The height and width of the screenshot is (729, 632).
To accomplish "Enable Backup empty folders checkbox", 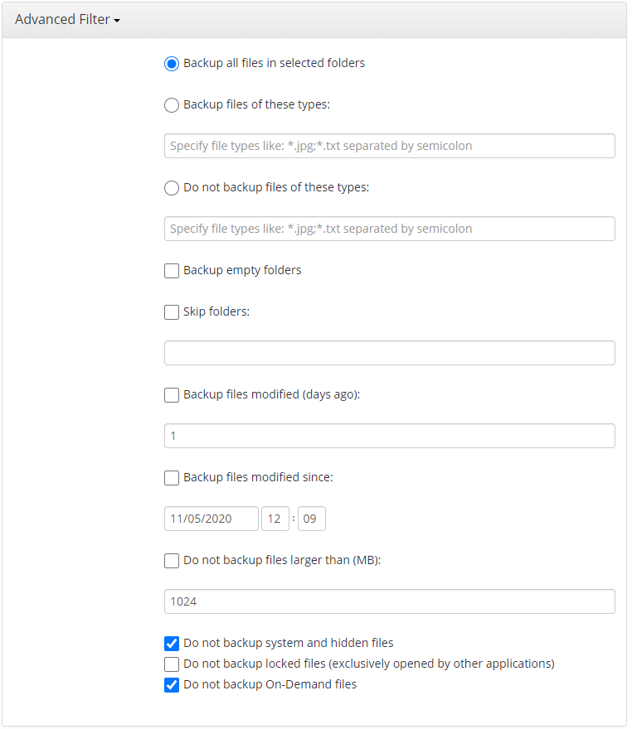I will click(x=172, y=271).
